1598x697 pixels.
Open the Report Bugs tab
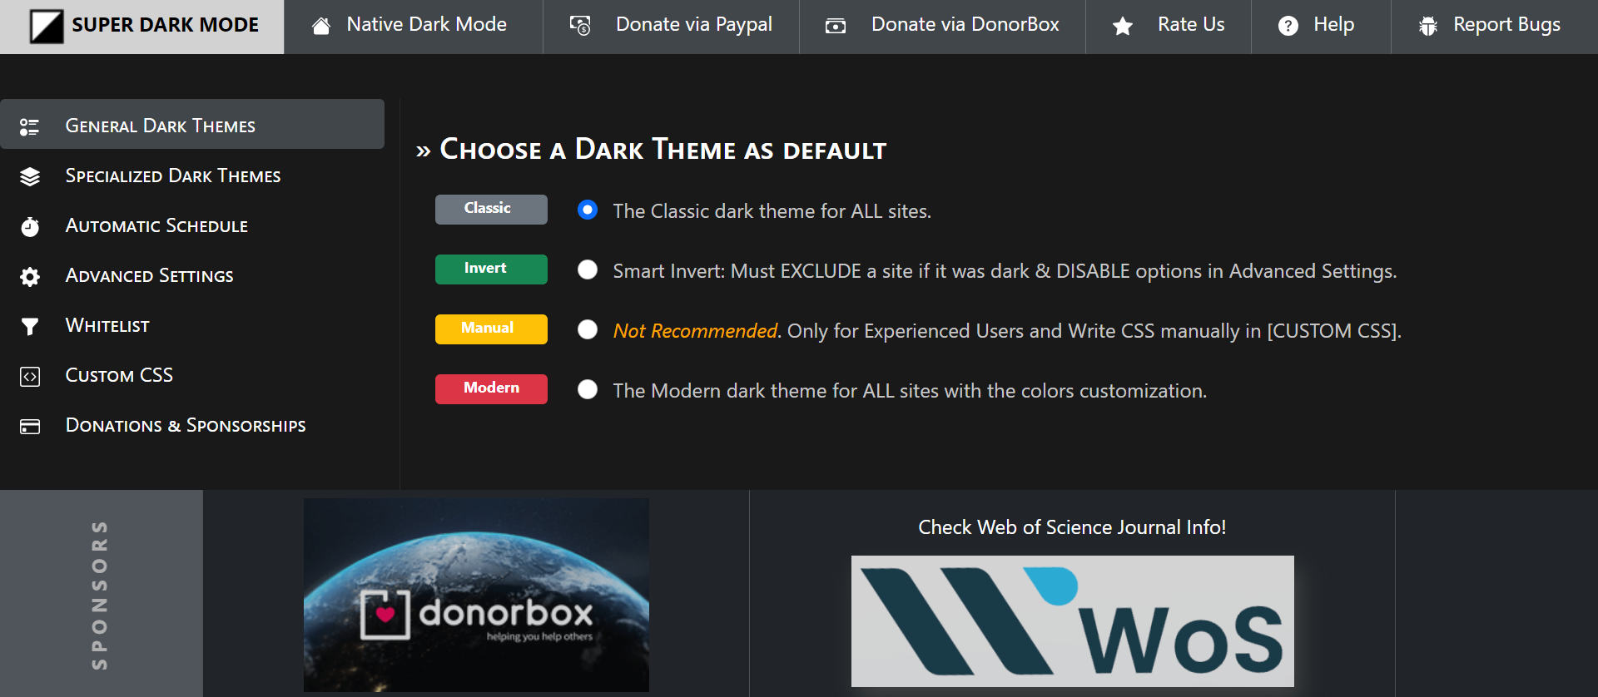point(1495,27)
